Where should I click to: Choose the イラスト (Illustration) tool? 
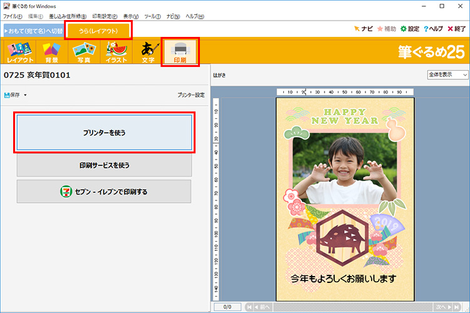coord(116,53)
